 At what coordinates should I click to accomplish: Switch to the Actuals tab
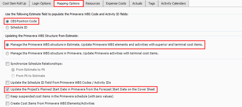coord(137,3)
